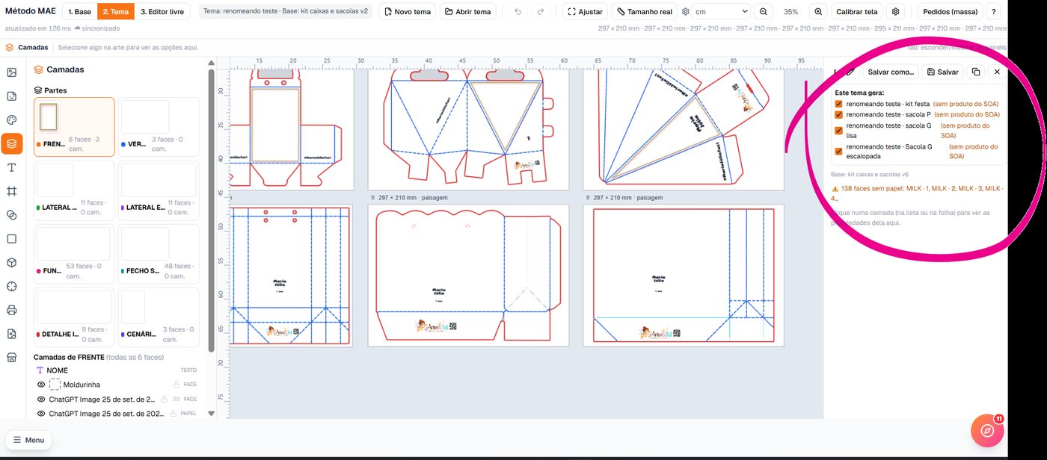Open the help question mark button
Screen dimensions: 1047x460
click(x=993, y=12)
